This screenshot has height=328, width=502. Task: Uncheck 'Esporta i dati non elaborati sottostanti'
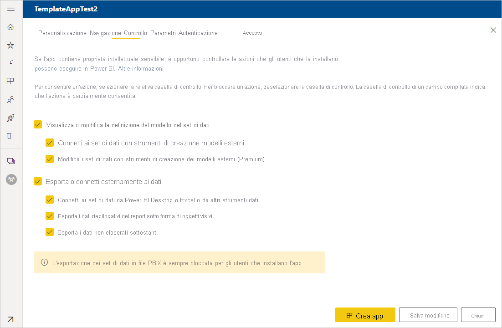[x=50, y=232]
